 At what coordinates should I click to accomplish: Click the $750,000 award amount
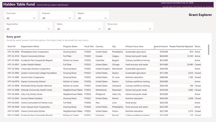coord(164,52)
